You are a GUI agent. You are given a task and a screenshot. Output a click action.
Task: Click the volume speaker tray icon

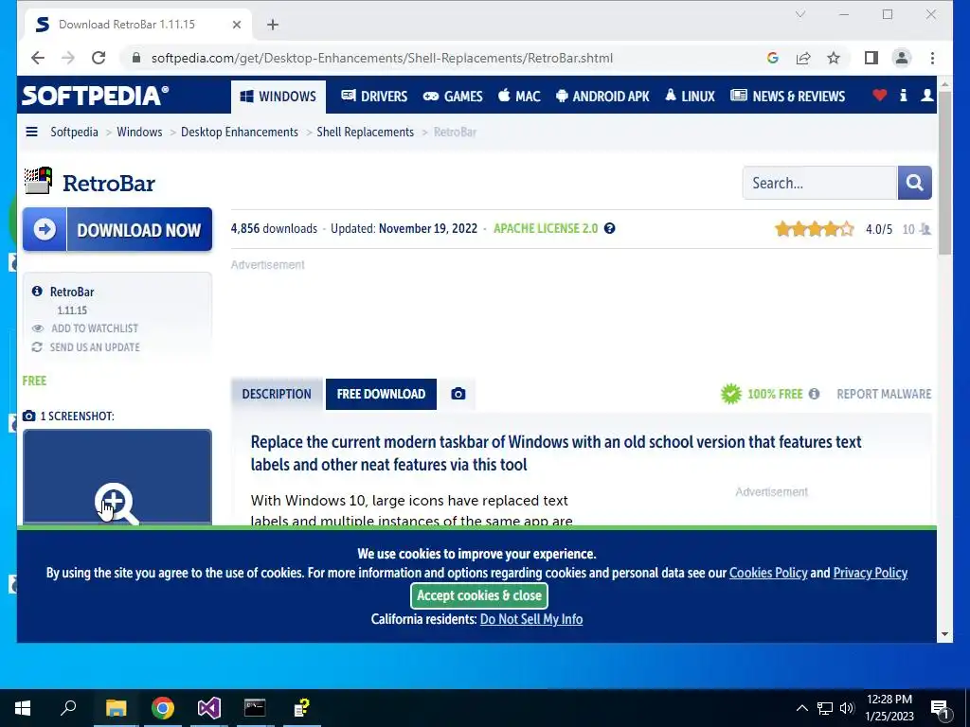(848, 708)
